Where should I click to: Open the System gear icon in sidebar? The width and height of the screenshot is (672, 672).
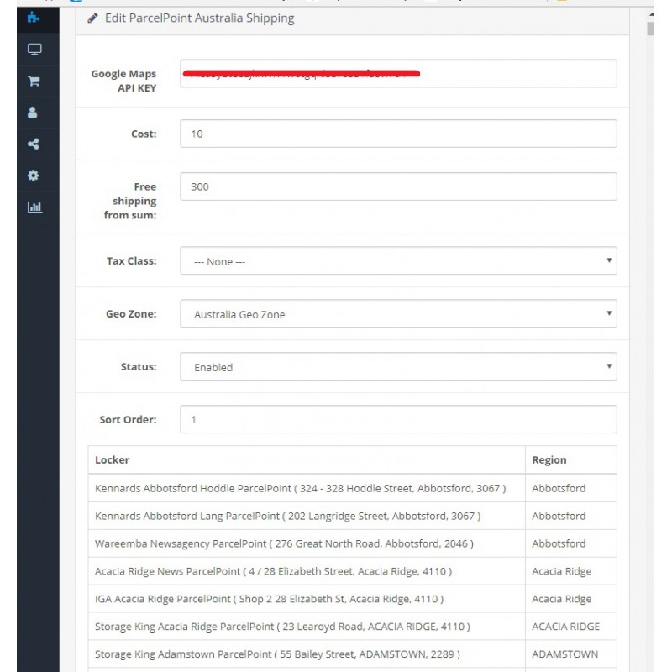[34, 176]
